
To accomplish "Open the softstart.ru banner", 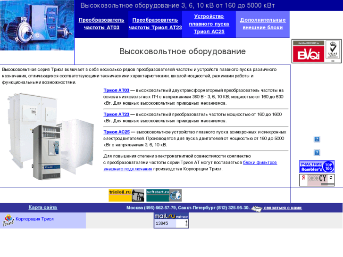I will tap(164, 195).
